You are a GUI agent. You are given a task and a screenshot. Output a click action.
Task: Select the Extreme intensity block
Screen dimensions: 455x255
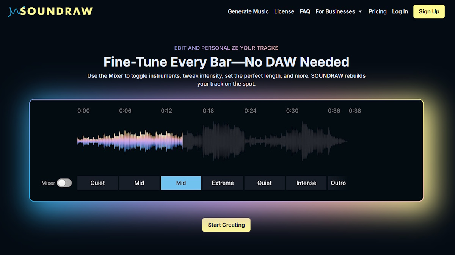click(223, 183)
